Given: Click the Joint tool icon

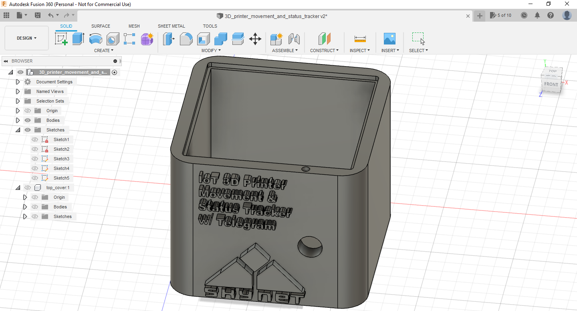Looking at the screenshot, I should pos(294,39).
